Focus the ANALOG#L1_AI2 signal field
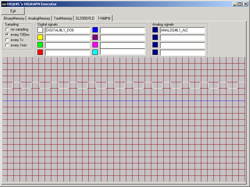250x187 pixels. pyautogui.click(x=182, y=30)
